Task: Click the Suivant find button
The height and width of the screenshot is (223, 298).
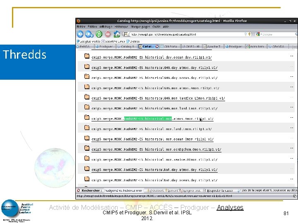Action: tap(171, 190)
